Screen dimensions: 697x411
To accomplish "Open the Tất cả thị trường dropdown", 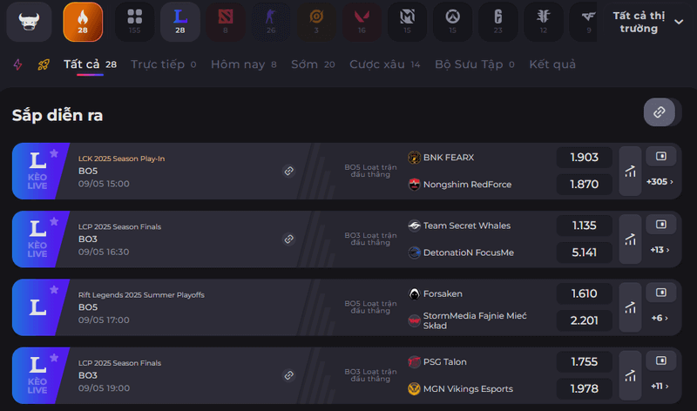I will (647, 23).
